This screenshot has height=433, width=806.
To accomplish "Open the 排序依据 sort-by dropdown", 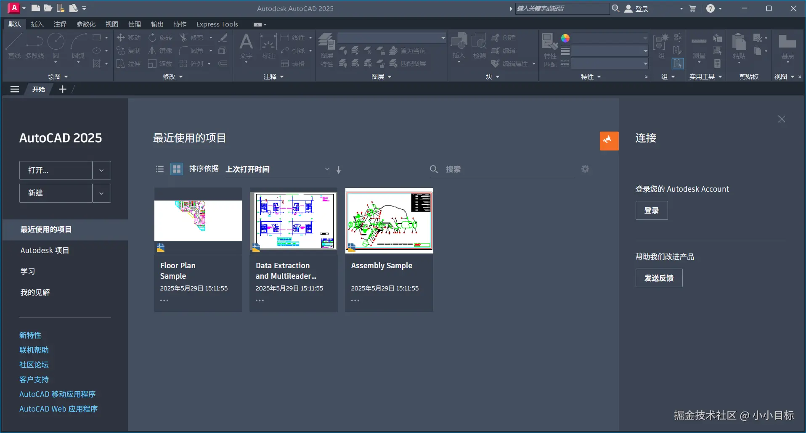I will (x=278, y=169).
